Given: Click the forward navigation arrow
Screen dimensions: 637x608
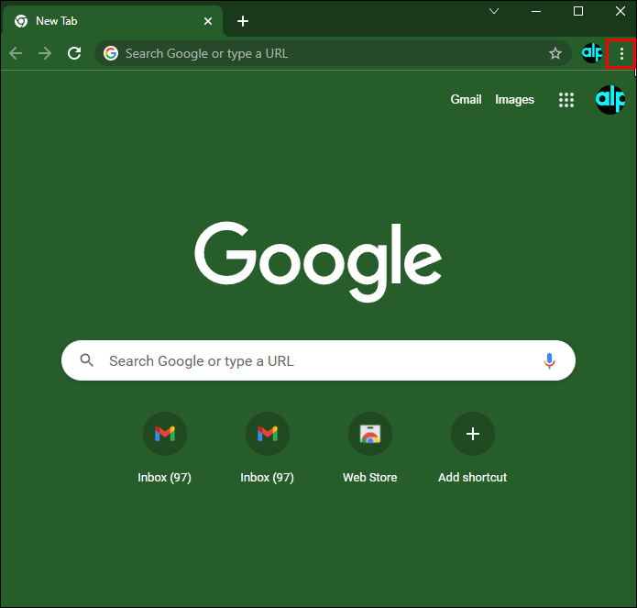Looking at the screenshot, I should [x=45, y=54].
